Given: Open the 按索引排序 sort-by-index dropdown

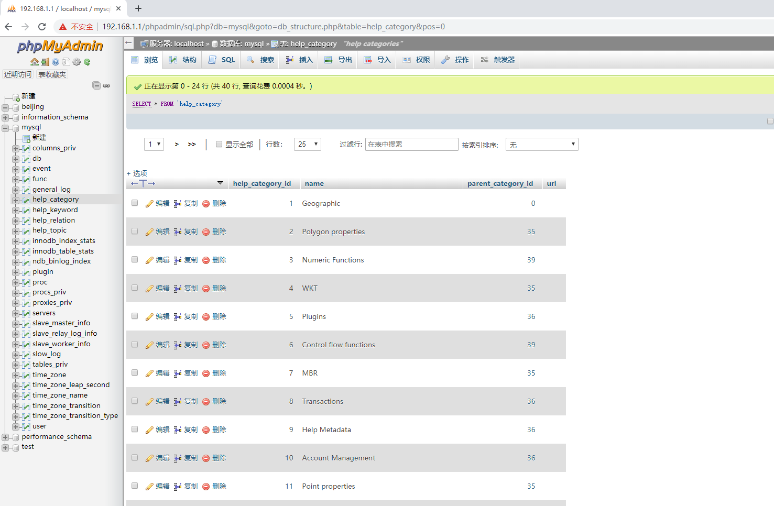Looking at the screenshot, I should 541,145.
